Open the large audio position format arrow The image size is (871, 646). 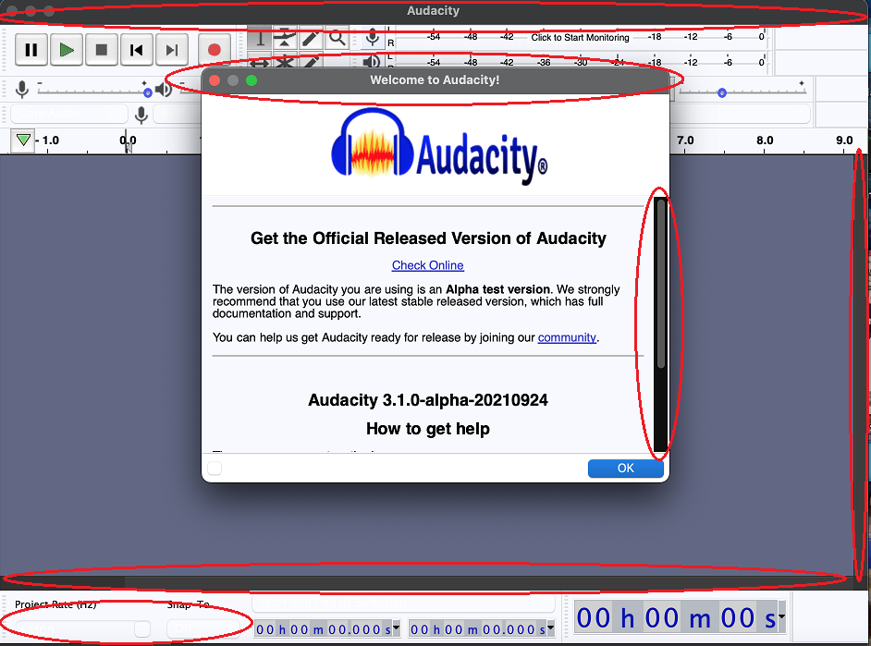click(x=781, y=616)
